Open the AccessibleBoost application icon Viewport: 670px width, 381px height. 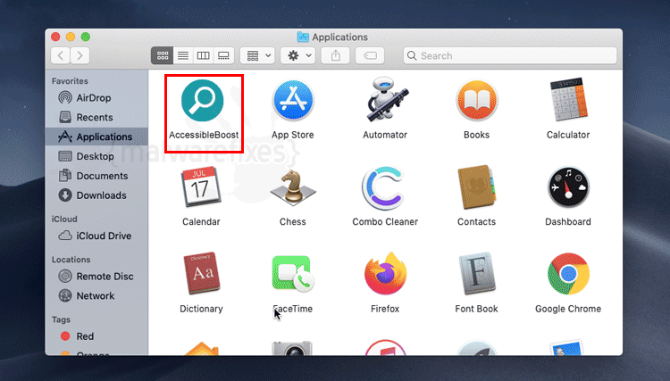(x=202, y=101)
